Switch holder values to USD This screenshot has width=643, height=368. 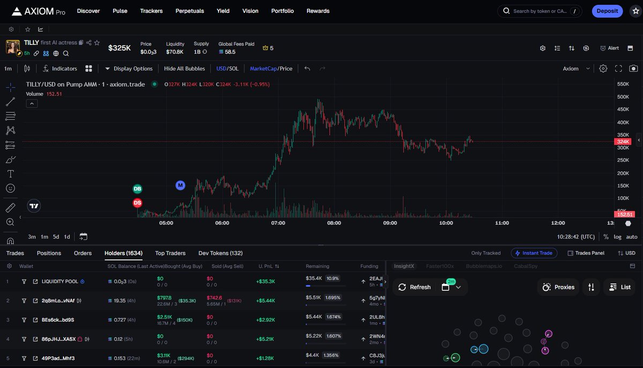627,253
